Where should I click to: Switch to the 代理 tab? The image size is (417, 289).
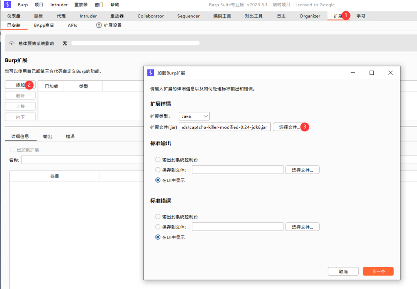coord(61,16)
